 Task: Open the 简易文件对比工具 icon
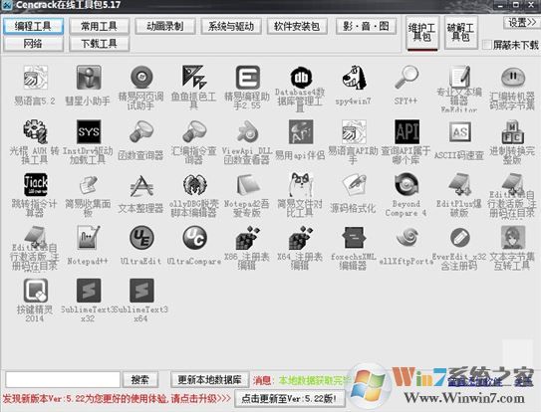(301, 185)
